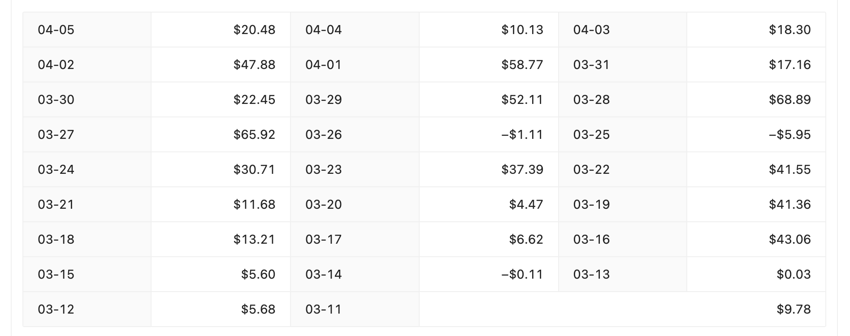
Task: Click the $41.55 amount cell
Action: point(756,169)
